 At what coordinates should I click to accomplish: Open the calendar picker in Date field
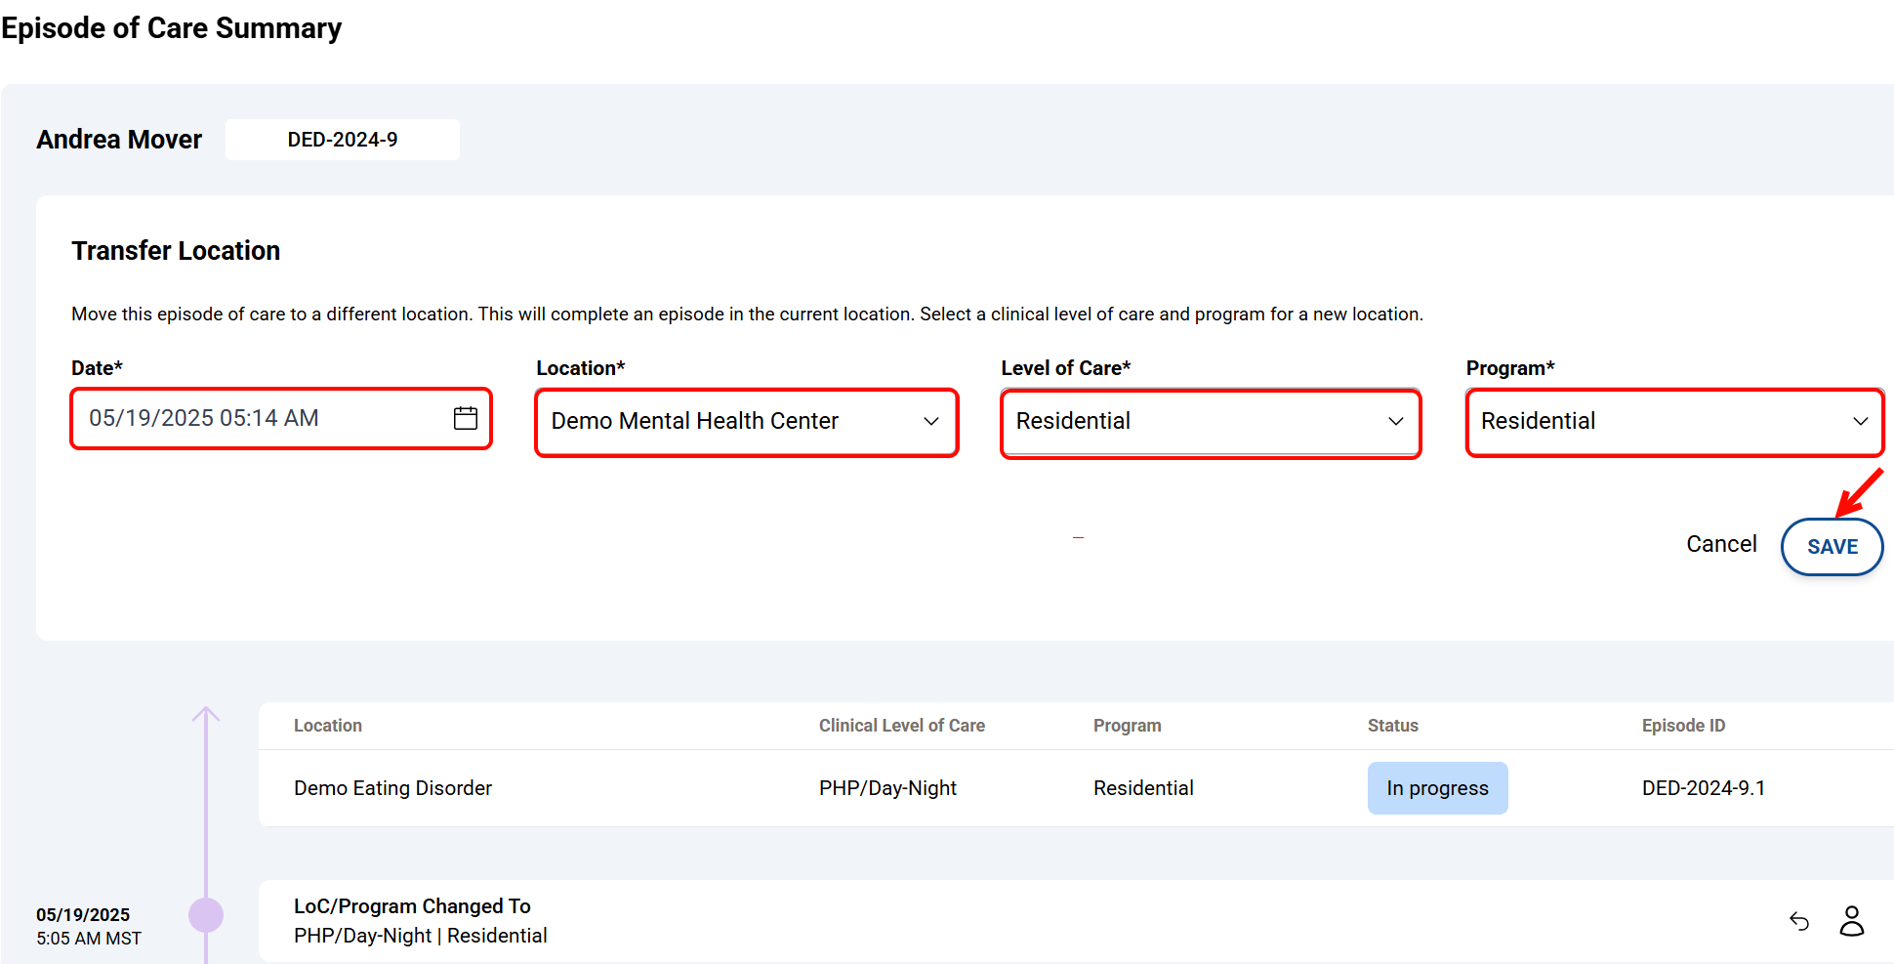(x=466, y=418)
